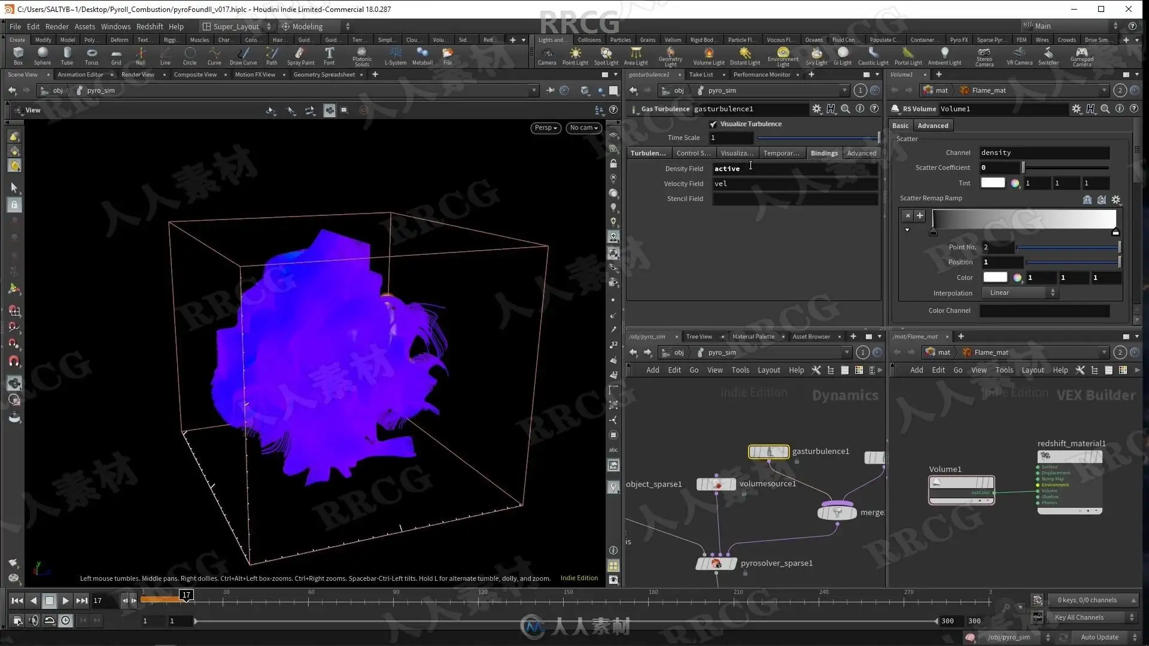Viewport: 1149px width, 646px height.
Task: Open the No cam camera dropdown
Action: 583,127
